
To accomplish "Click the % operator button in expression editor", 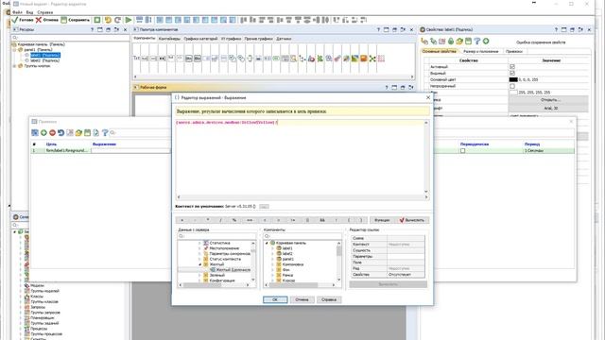I will (233, 220).
